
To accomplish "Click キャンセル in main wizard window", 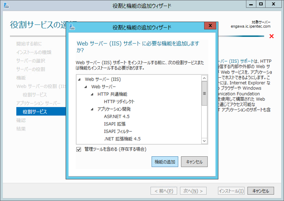I will (261, 191).
